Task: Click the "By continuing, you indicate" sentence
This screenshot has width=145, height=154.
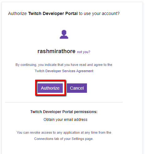Action: click(x=64, y=65)
